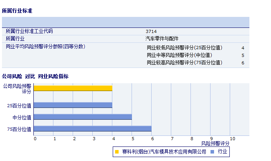Click the 汽车零件与配件 industry value

click(162, 38)
